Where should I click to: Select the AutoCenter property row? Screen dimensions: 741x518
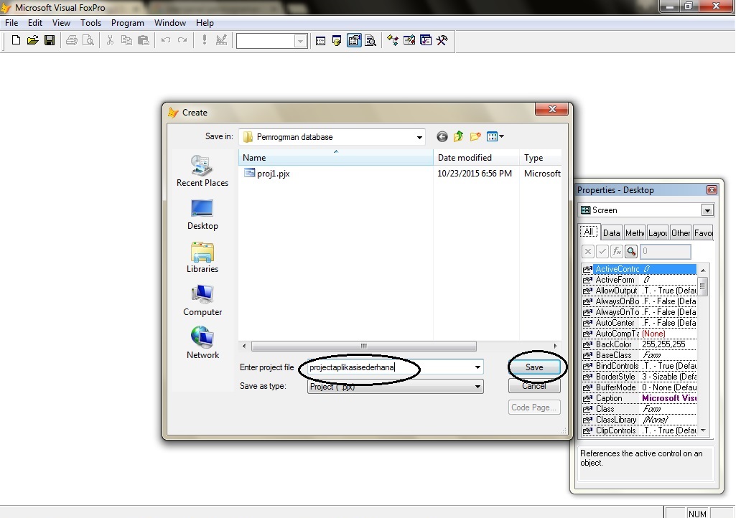(x=639, y=323)
